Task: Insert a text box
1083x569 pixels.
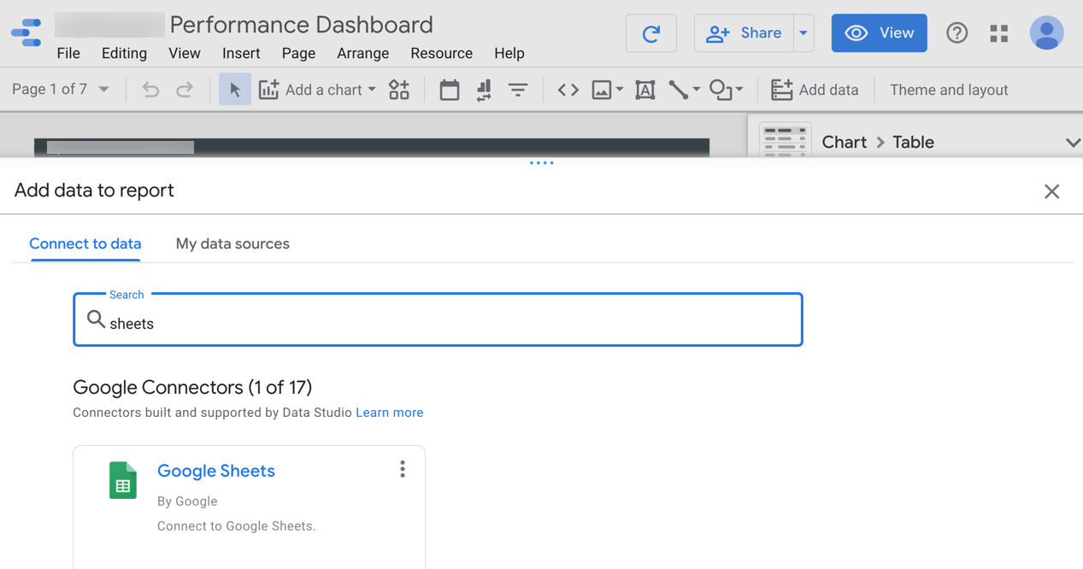Action: 645,90
